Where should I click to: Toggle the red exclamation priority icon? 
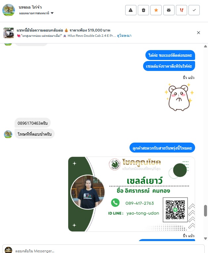[182, 10]
